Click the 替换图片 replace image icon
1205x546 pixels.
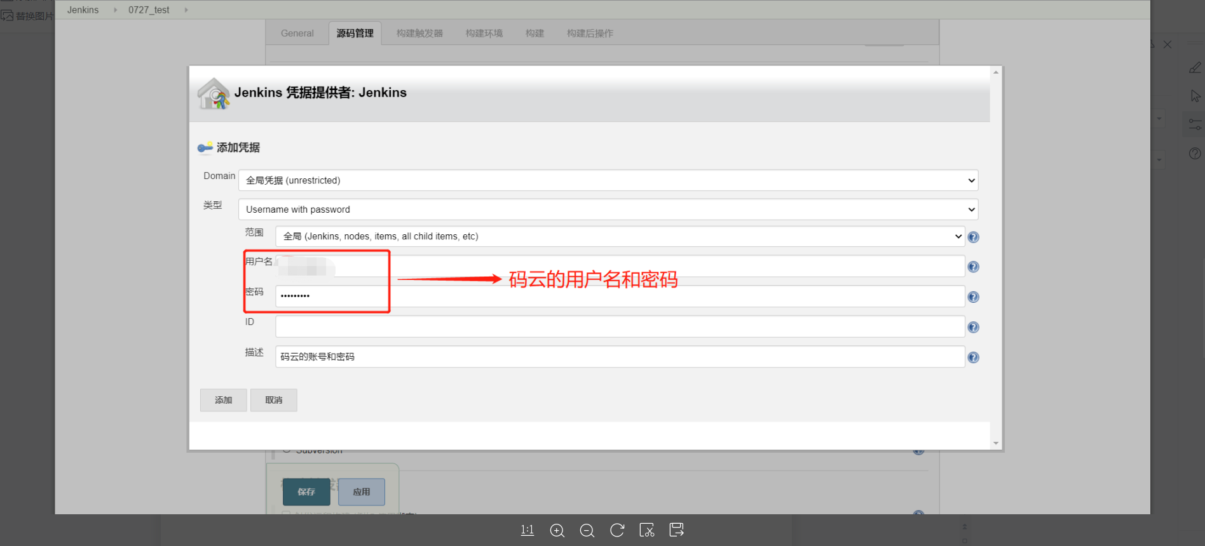pos(7,15)
